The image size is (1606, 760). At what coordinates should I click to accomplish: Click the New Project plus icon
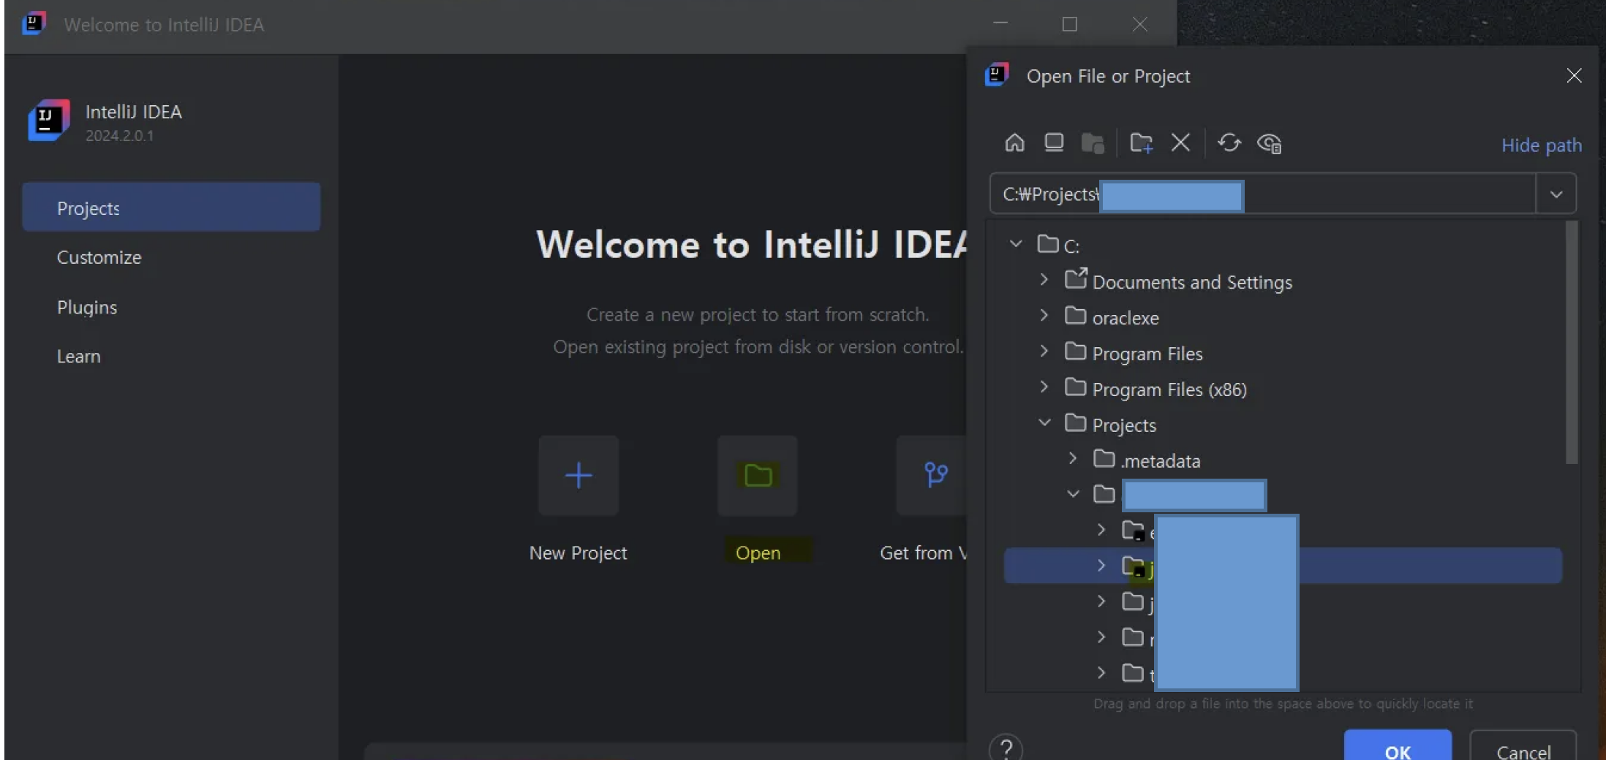(578, 476)
